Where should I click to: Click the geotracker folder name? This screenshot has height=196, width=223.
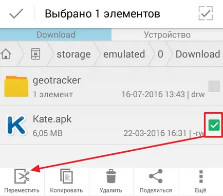pos(57,80)
